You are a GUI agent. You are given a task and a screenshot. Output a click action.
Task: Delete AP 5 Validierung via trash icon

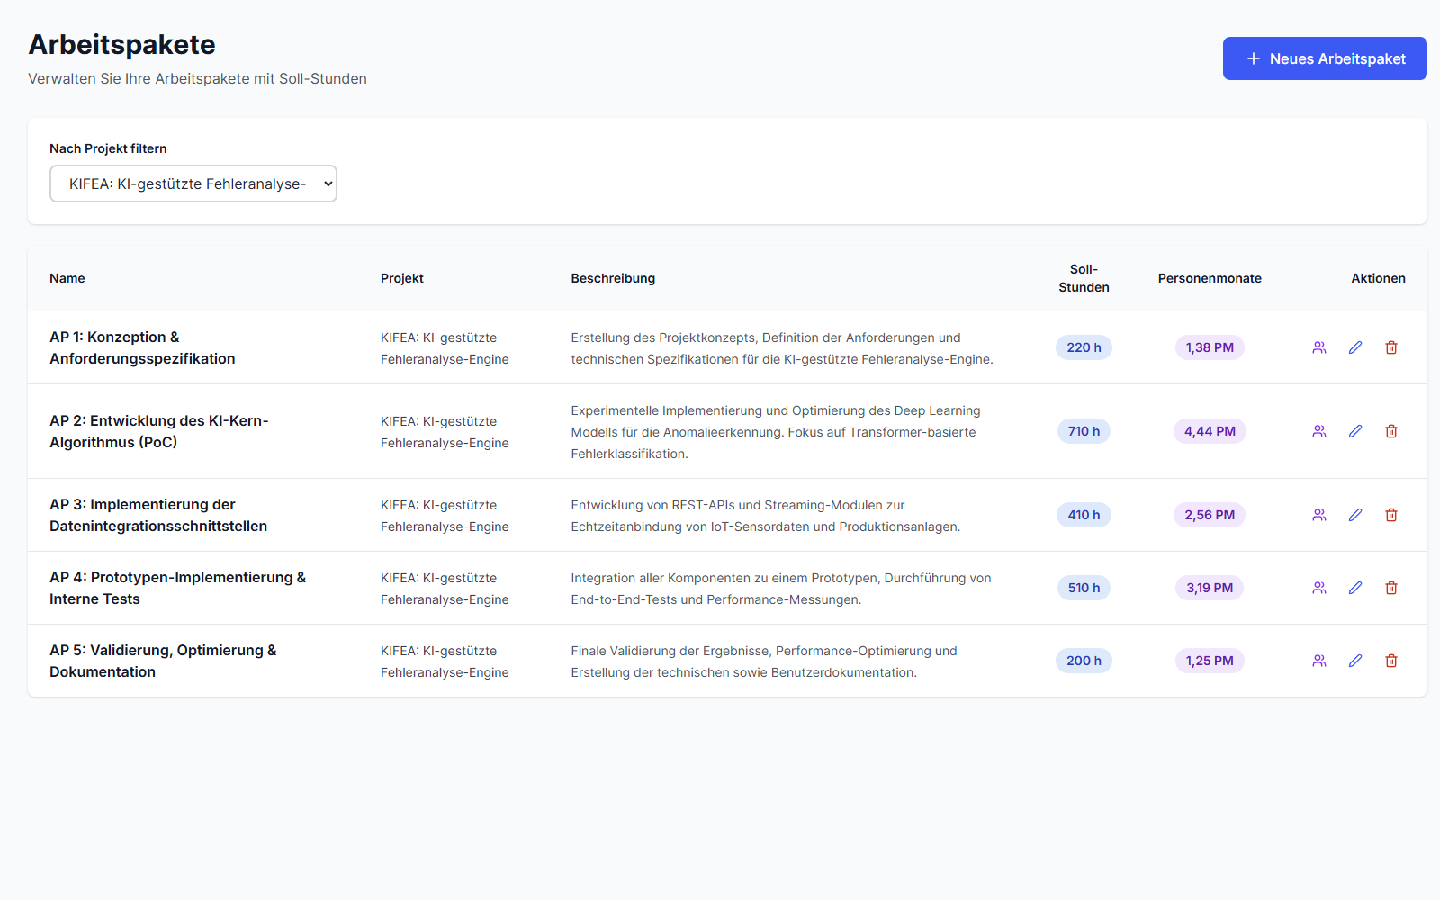coord(1391,661)
